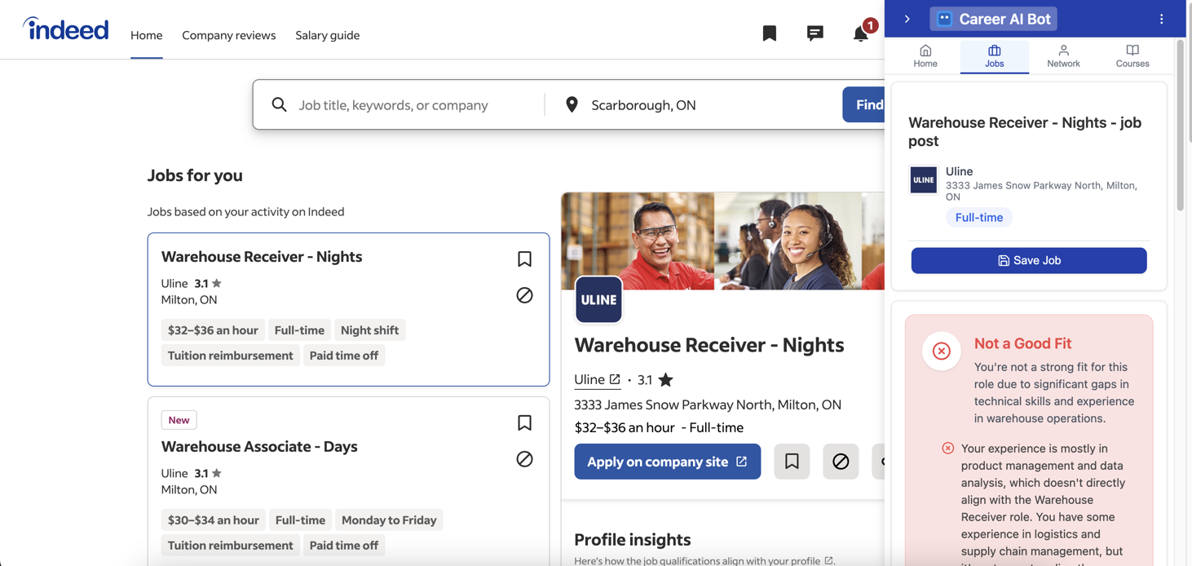Bookmark the Warehouse Associate - Days card
Viewport: 1192px width, 566px height.
[x=524, y=423]
